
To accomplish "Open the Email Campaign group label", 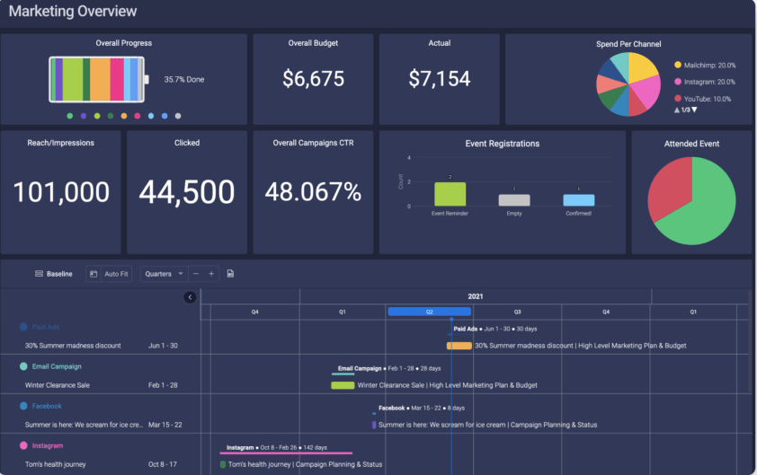I will [57, 366].
